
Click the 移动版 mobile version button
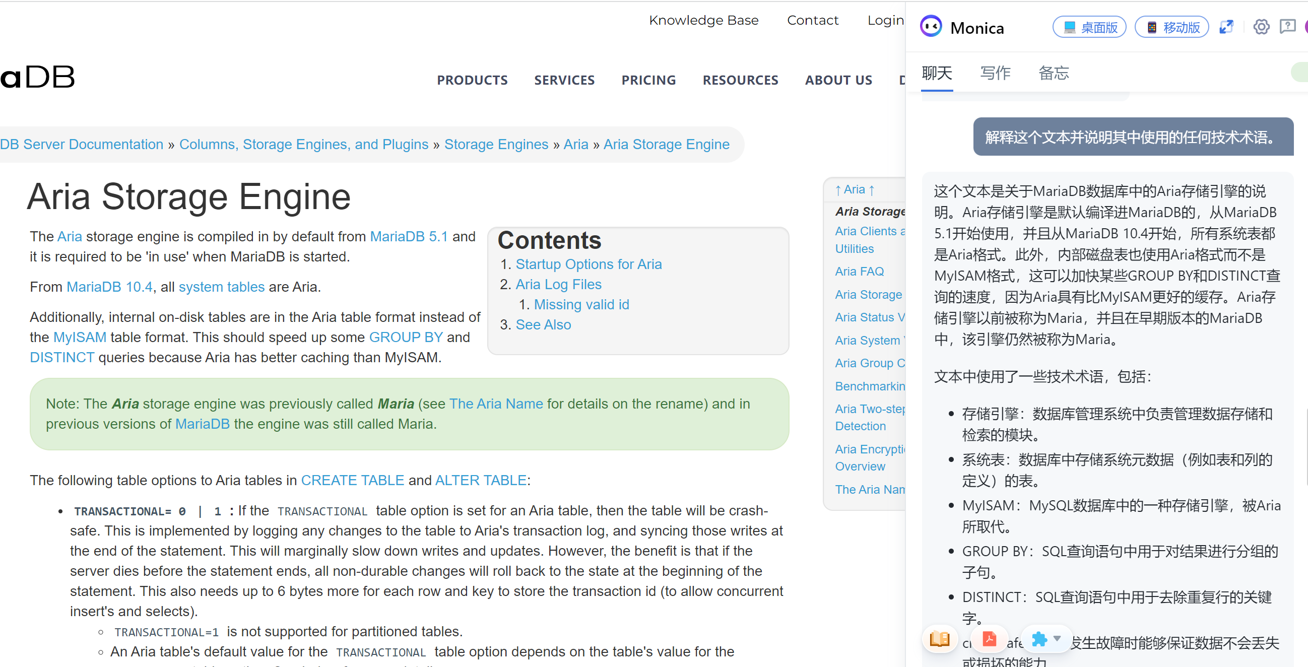[x=1171, y=27]
